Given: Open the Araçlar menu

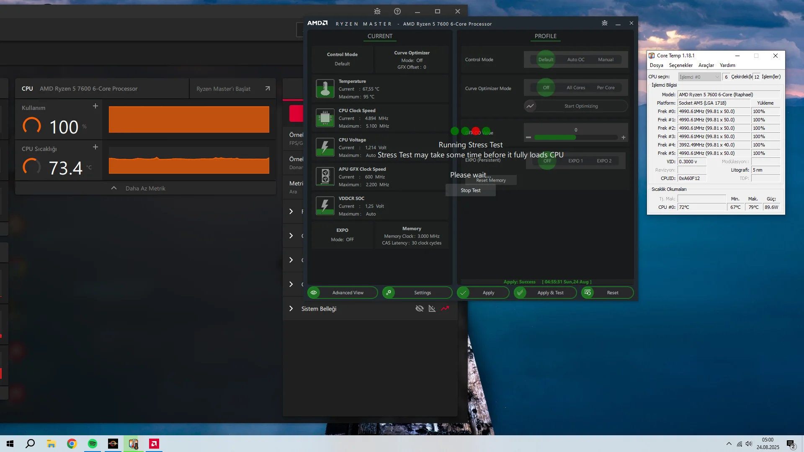Looking at the screenshot, I should (x=706, y=65).
